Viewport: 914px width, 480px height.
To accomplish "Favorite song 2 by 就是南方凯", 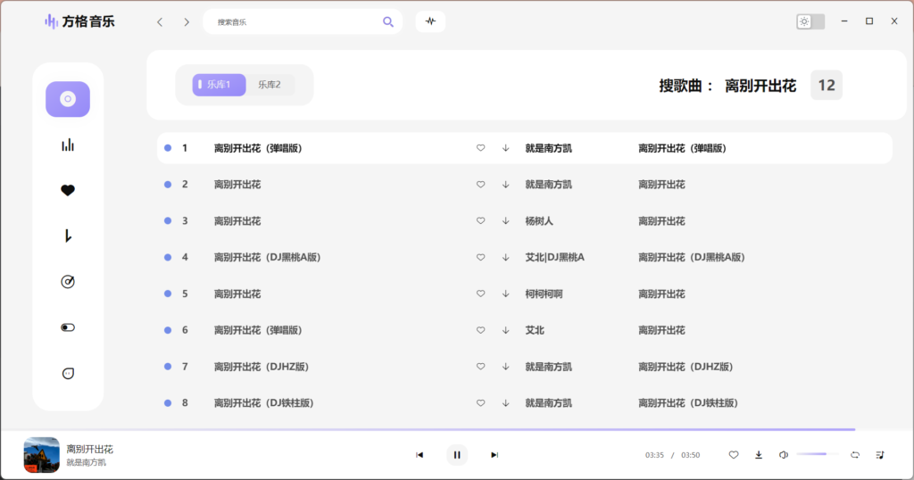I will (480, 185).
